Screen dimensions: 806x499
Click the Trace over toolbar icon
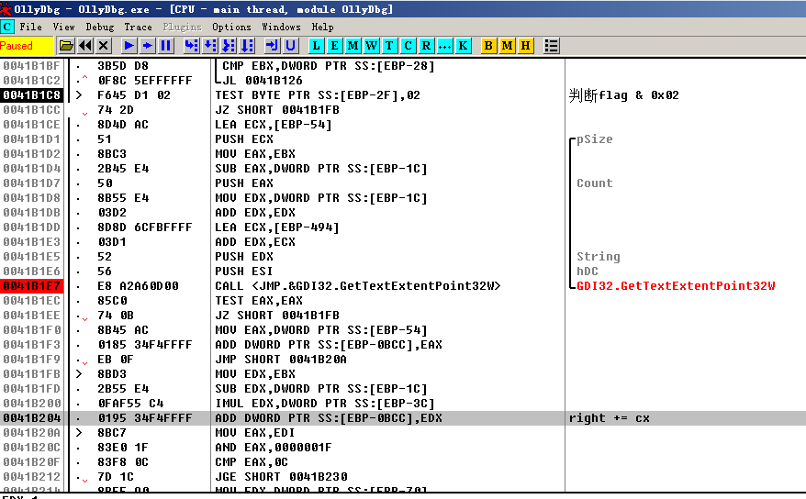point(247,46)
